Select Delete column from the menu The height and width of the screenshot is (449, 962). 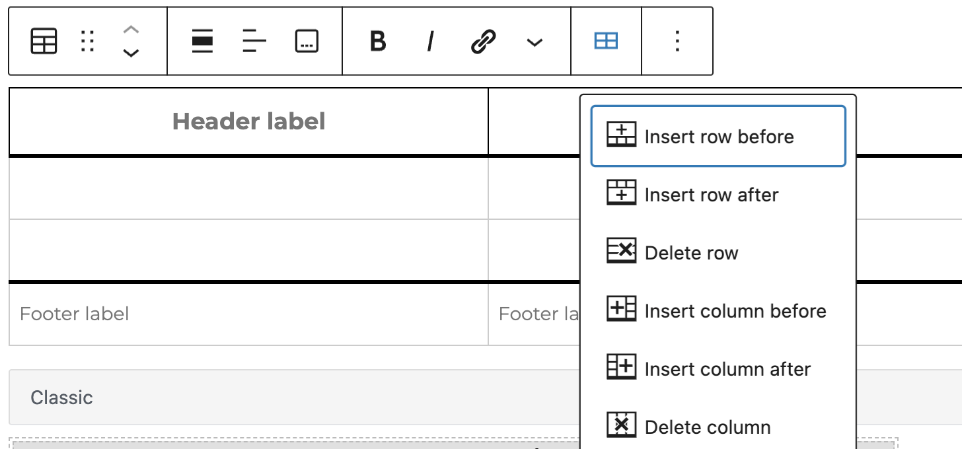pyautogui.click(x=718, y=427)
